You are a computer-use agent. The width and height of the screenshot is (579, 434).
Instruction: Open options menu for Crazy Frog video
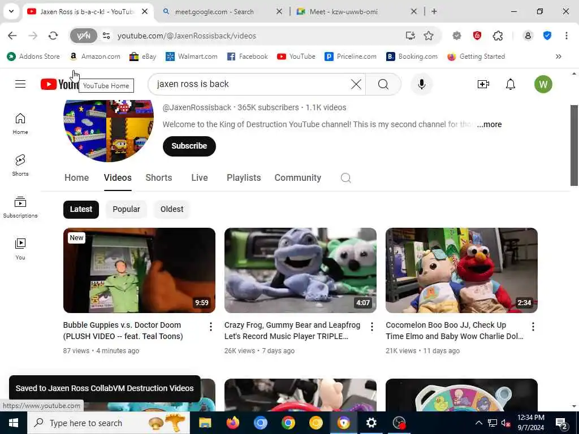coord(372,327)
